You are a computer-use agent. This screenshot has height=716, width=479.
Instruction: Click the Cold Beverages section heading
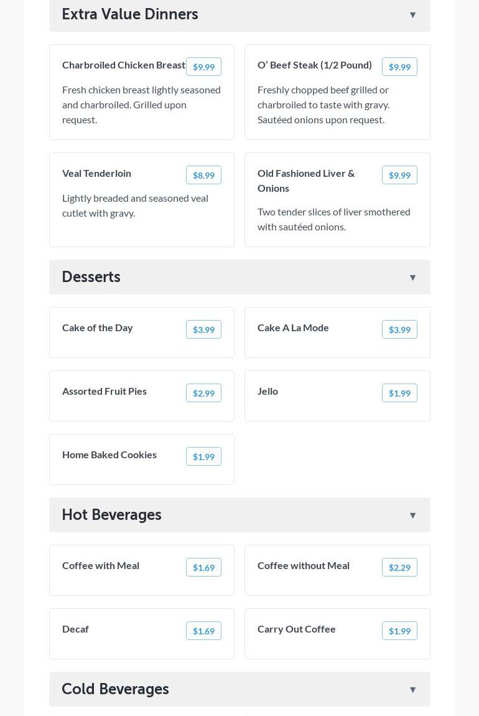[x=115, y=689]
